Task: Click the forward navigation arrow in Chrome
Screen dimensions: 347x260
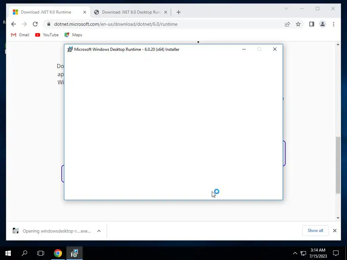Action: [24, 24]
